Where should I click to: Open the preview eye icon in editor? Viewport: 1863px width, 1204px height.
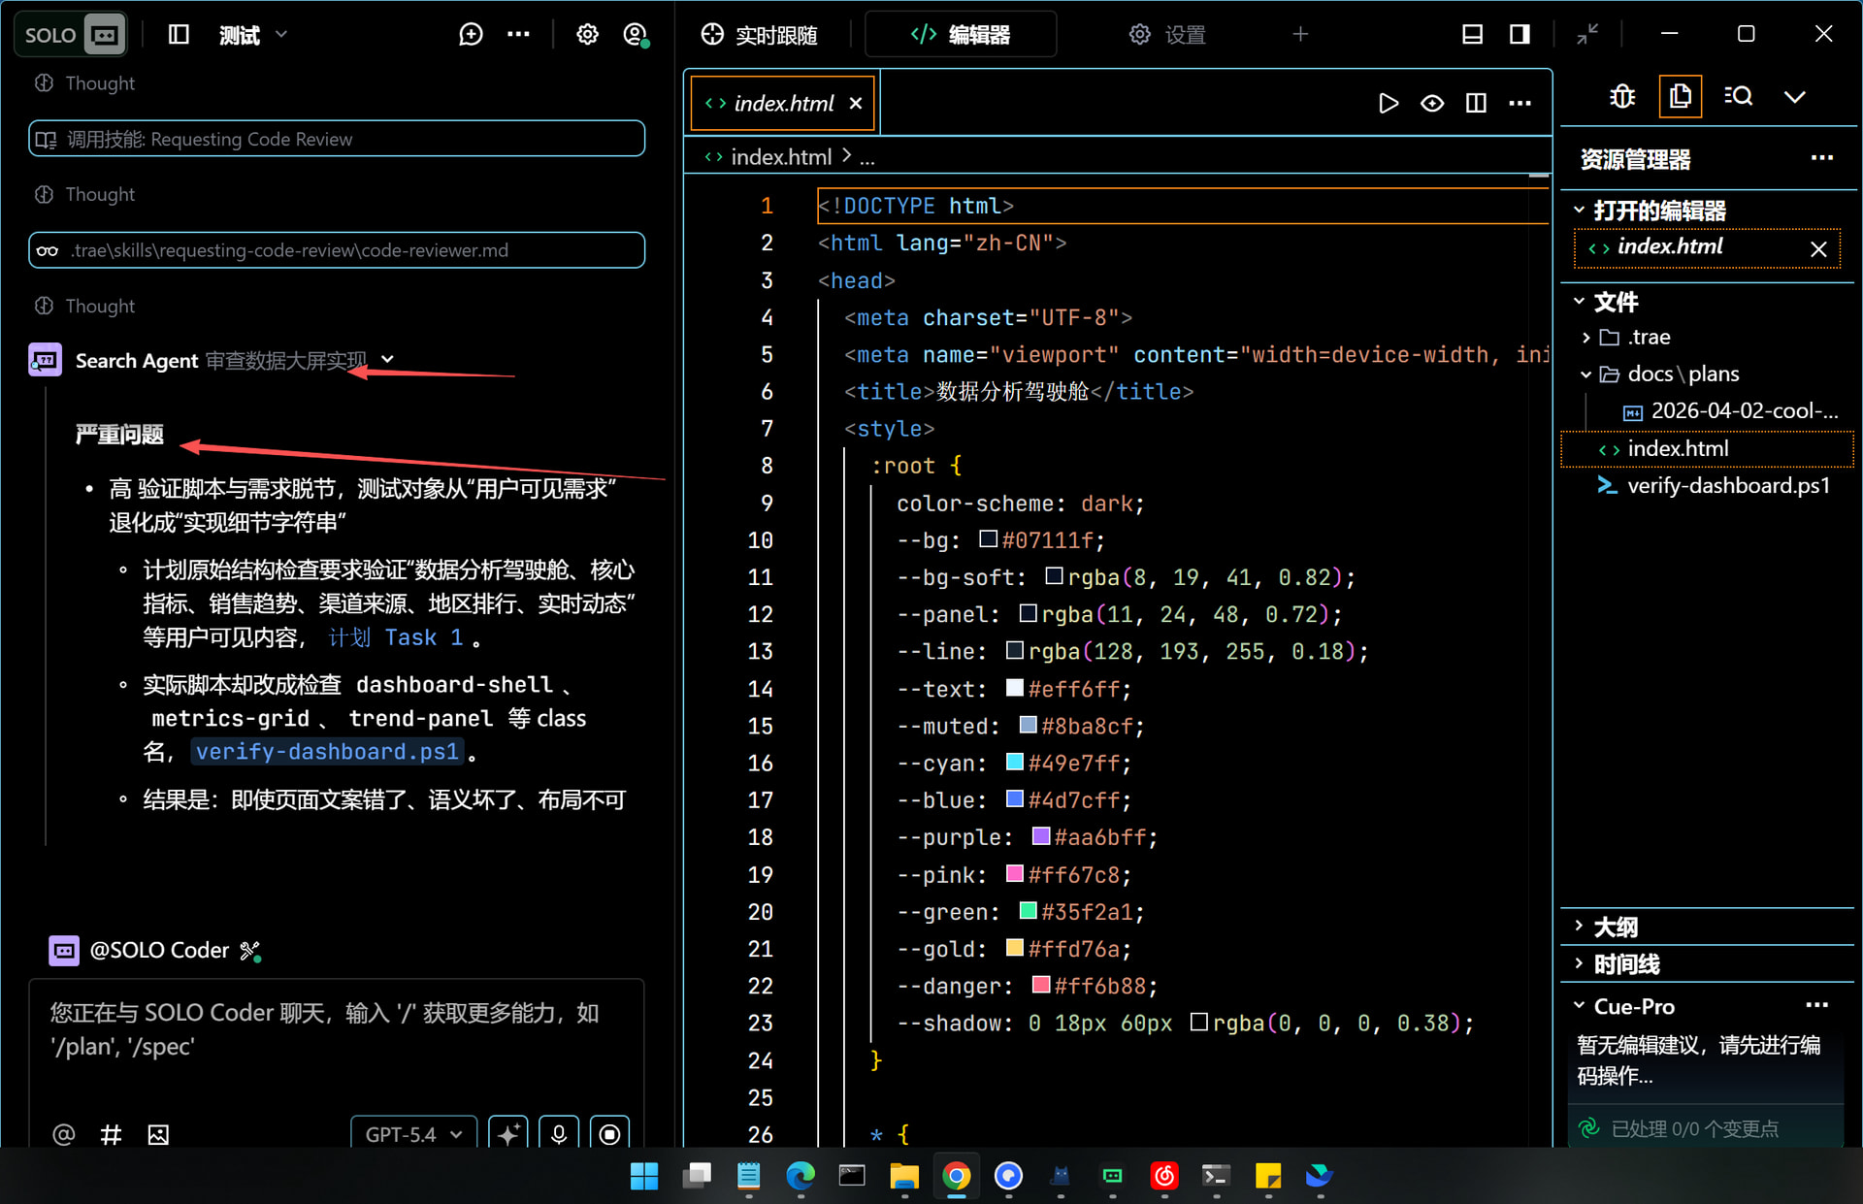pyautogui.click(x=1431, y=103)
